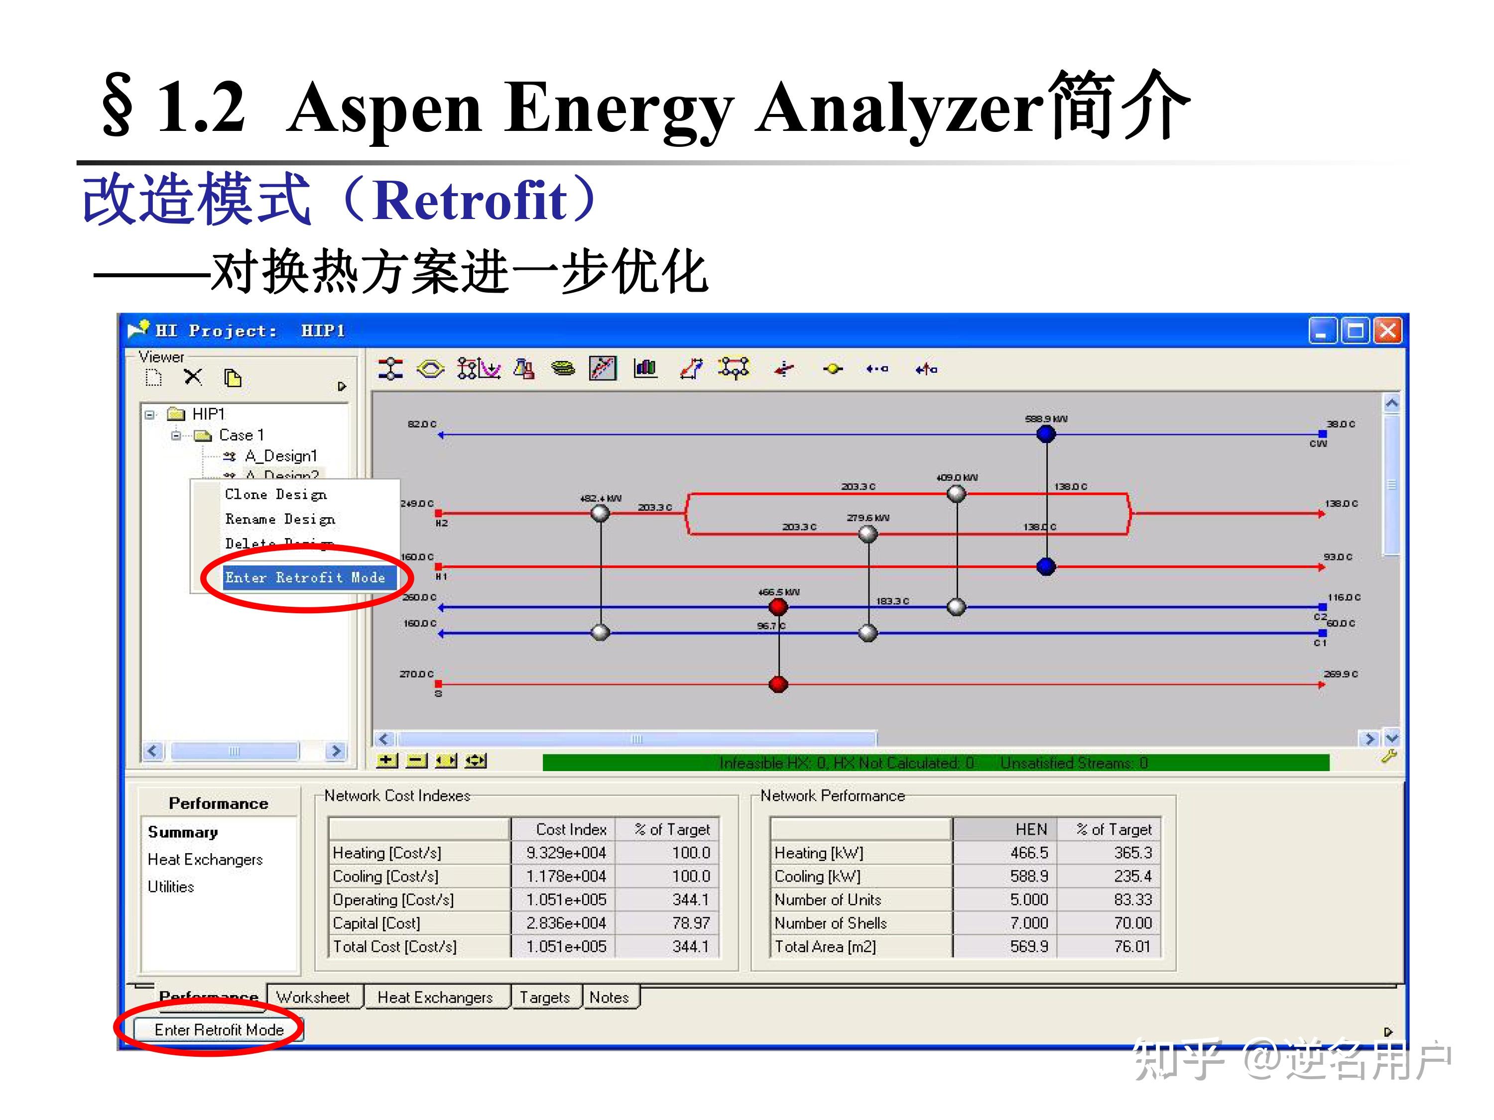The image size is (1494, 1120).
Task: Click the fit width arrows button below diagram
Action: tap(446, 761)
